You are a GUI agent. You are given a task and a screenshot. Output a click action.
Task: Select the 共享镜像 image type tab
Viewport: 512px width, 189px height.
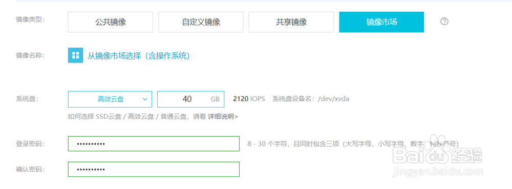point(291,22)
